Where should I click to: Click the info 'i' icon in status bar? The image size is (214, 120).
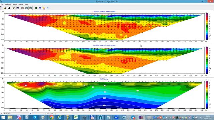(x=31, y=113)
